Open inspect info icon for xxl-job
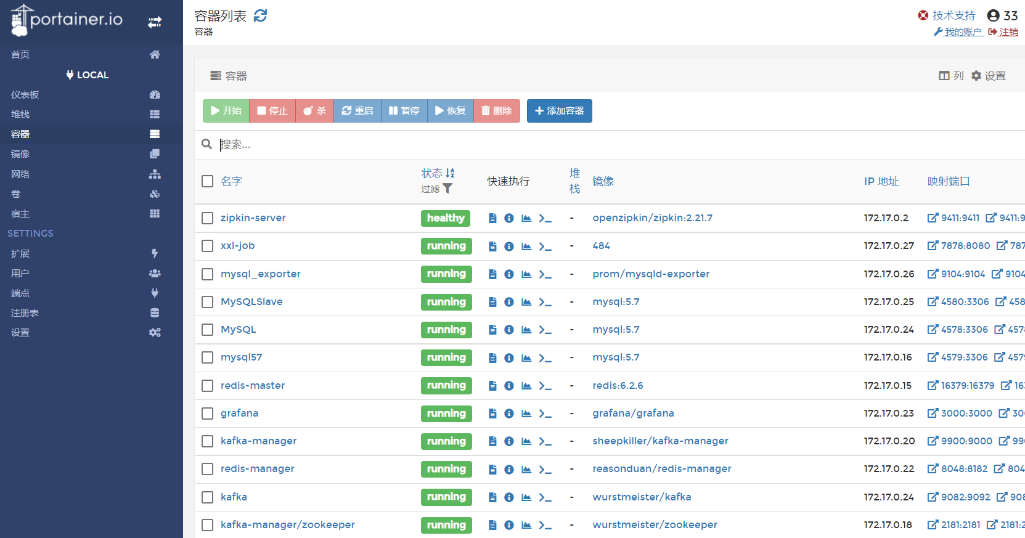1025x538 pixels. coord(509,247)
